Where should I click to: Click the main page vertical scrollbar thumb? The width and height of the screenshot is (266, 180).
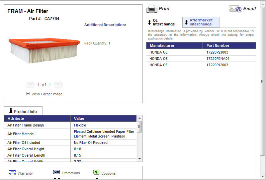pyautogui.click(x=263, y=81)
